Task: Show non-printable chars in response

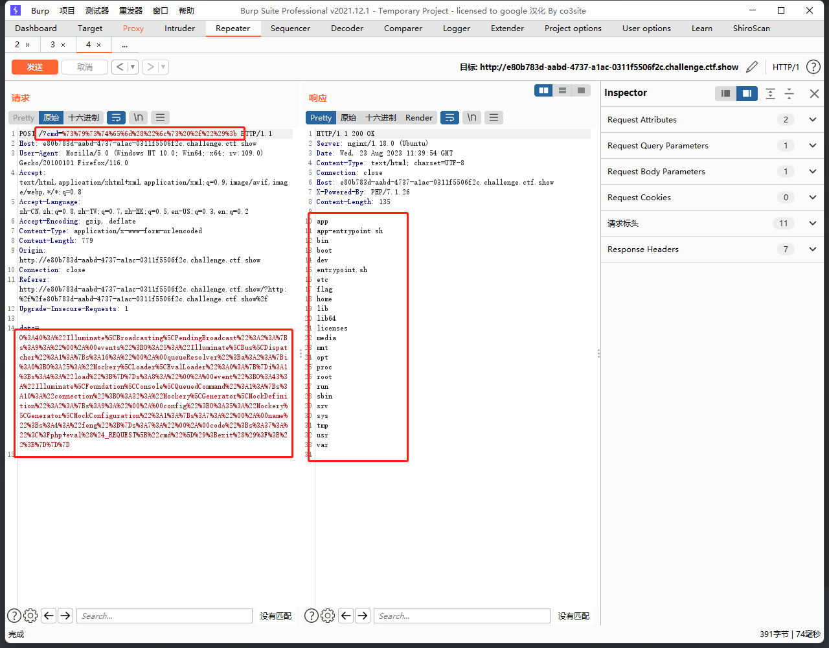Action: [472, 117]
